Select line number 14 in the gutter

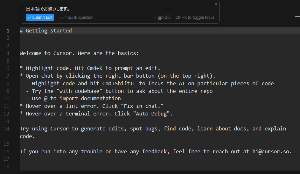pyautogui.click(x=7, y=129)
